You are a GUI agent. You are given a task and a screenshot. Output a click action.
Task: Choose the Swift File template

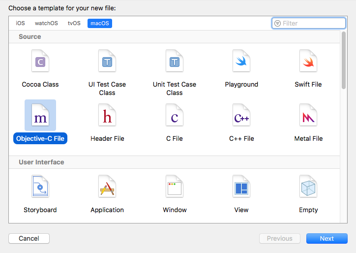click(308, 62)
